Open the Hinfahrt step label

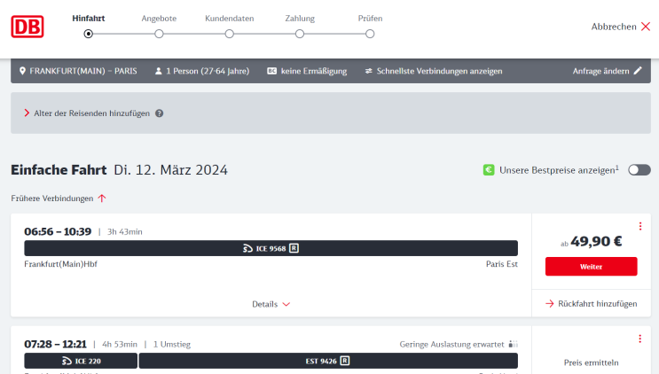(x=89, y=19)
